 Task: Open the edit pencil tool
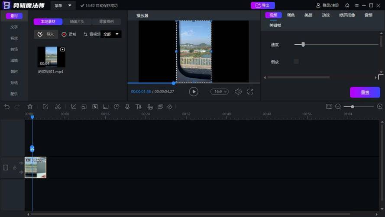pyautogui.click(x=45, y=107)
